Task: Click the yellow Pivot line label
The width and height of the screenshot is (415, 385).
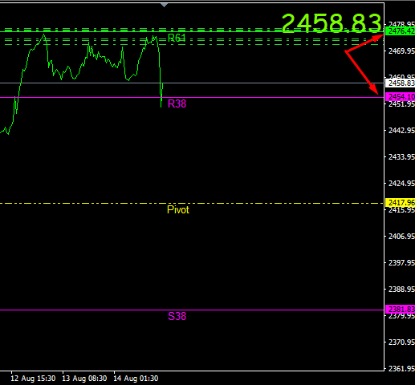Action: click(x=178, y=210)
